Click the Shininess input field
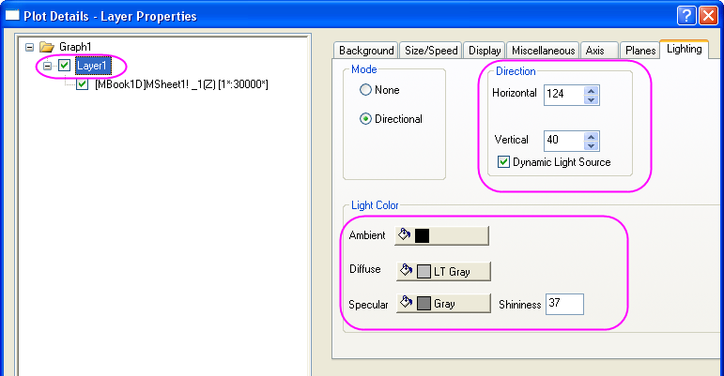 coord(564,304)
